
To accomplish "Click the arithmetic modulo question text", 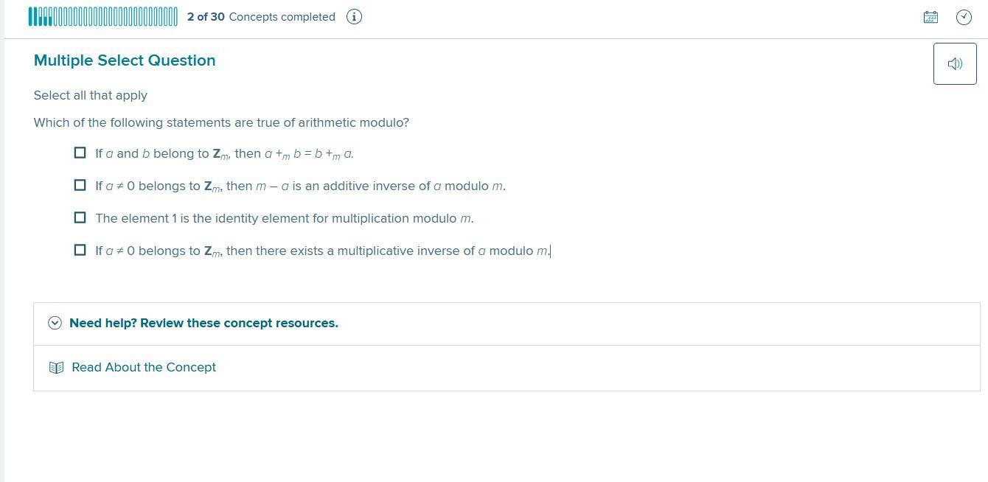I will 221,122.
